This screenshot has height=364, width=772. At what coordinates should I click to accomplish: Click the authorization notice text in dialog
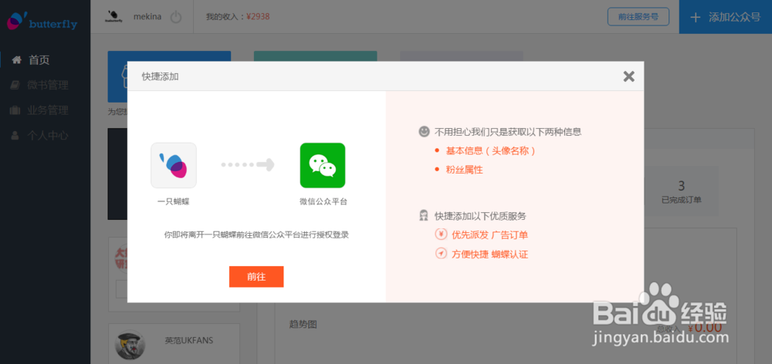coord(256,234)
